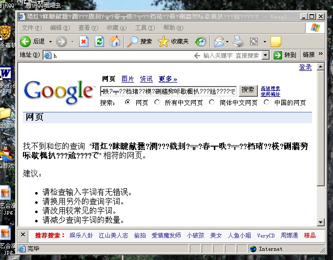Select the 中国的网页 radio button
Image resolution: width=333 pixels, height=260 pixels.
(x=266, y=102)
